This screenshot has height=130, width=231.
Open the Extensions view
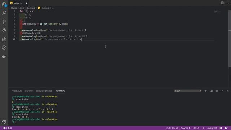[4, 39]
